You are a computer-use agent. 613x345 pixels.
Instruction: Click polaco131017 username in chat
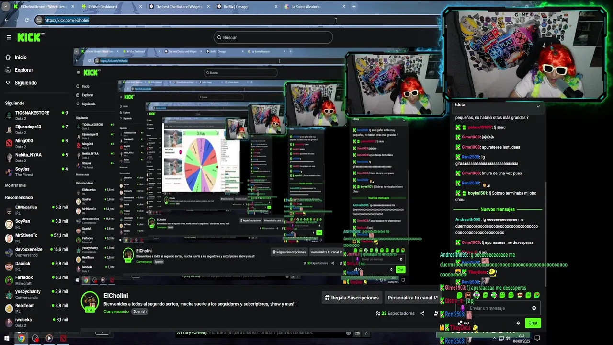point(480,127)
